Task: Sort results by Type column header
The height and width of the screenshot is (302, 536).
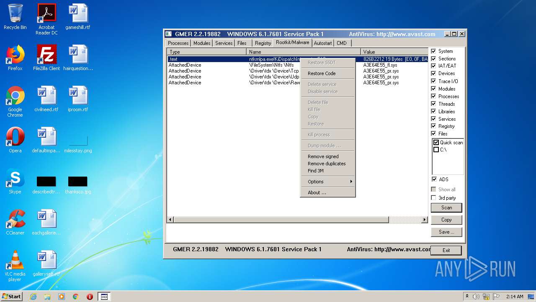Action: 207,52
